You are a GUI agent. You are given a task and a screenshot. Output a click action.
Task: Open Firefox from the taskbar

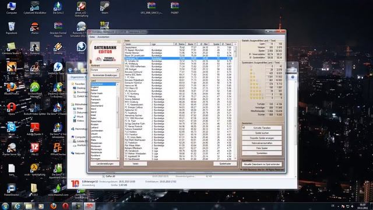(x=53, y=206)
